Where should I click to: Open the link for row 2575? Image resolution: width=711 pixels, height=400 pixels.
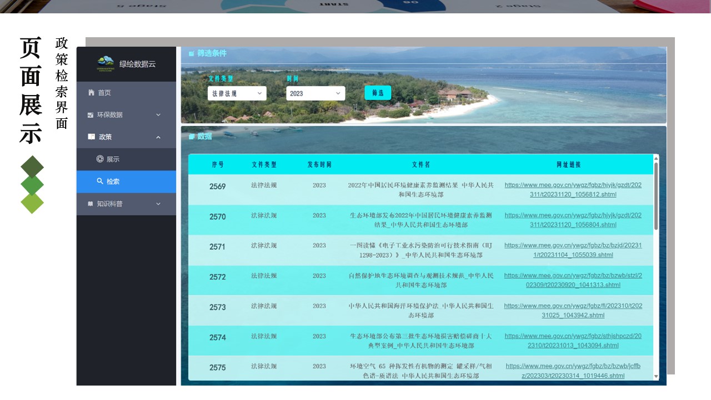point(573,371)
